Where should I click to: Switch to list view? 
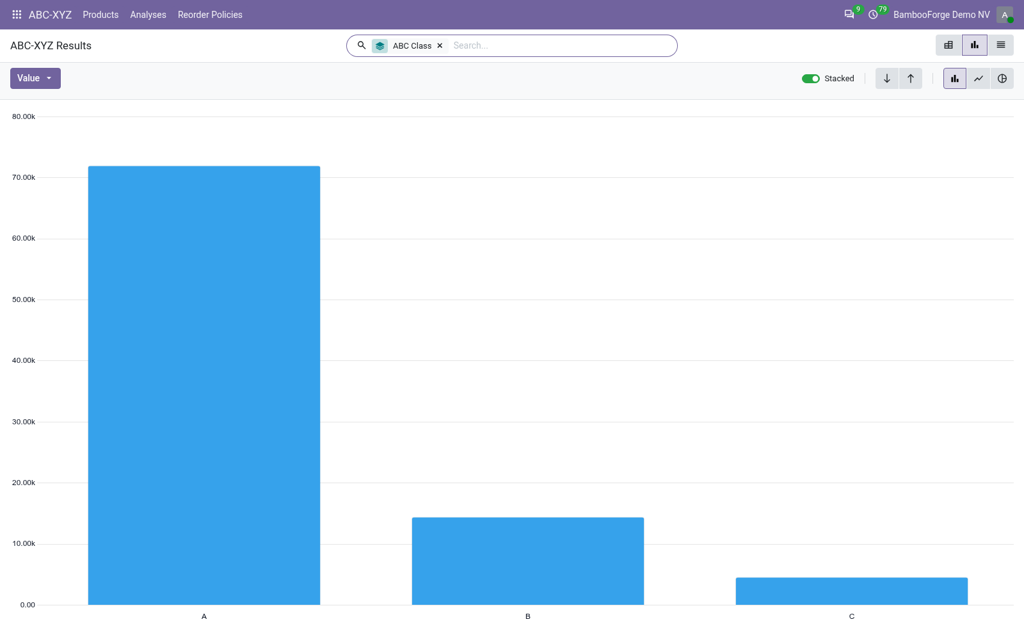point(1001,45)
